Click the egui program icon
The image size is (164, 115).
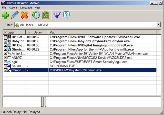[x=9, y=62]
